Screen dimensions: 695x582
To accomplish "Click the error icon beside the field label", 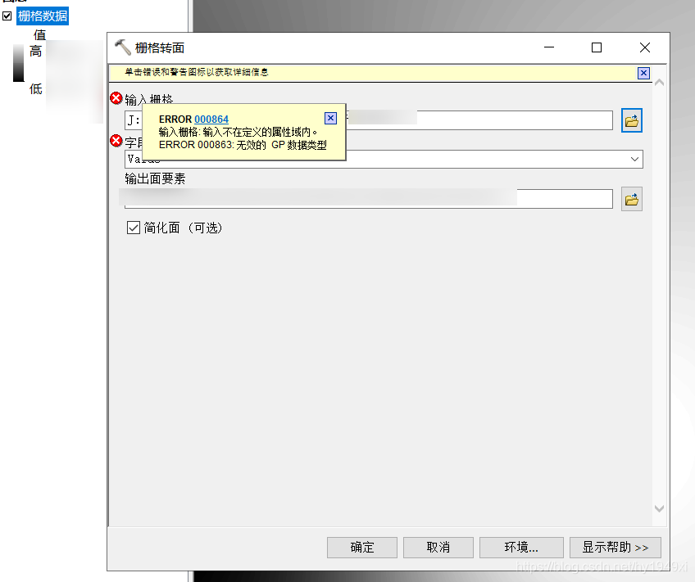I will (x=116, y=141).
